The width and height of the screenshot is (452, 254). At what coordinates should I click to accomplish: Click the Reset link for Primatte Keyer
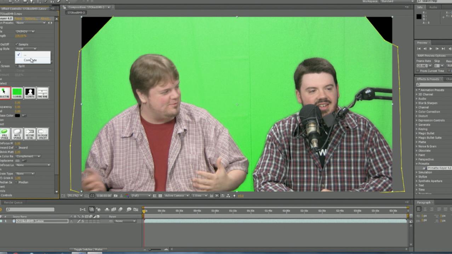pyautogui.click(x=18, y=18)
